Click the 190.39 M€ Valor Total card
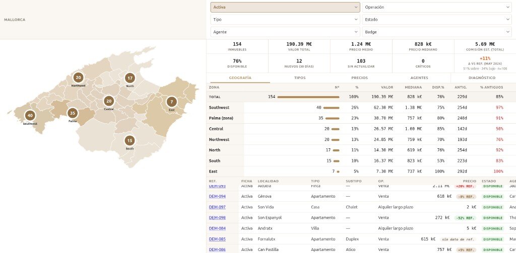Viewport: 516px width, 253px height. pyautogui.click(x=299, y=46)
